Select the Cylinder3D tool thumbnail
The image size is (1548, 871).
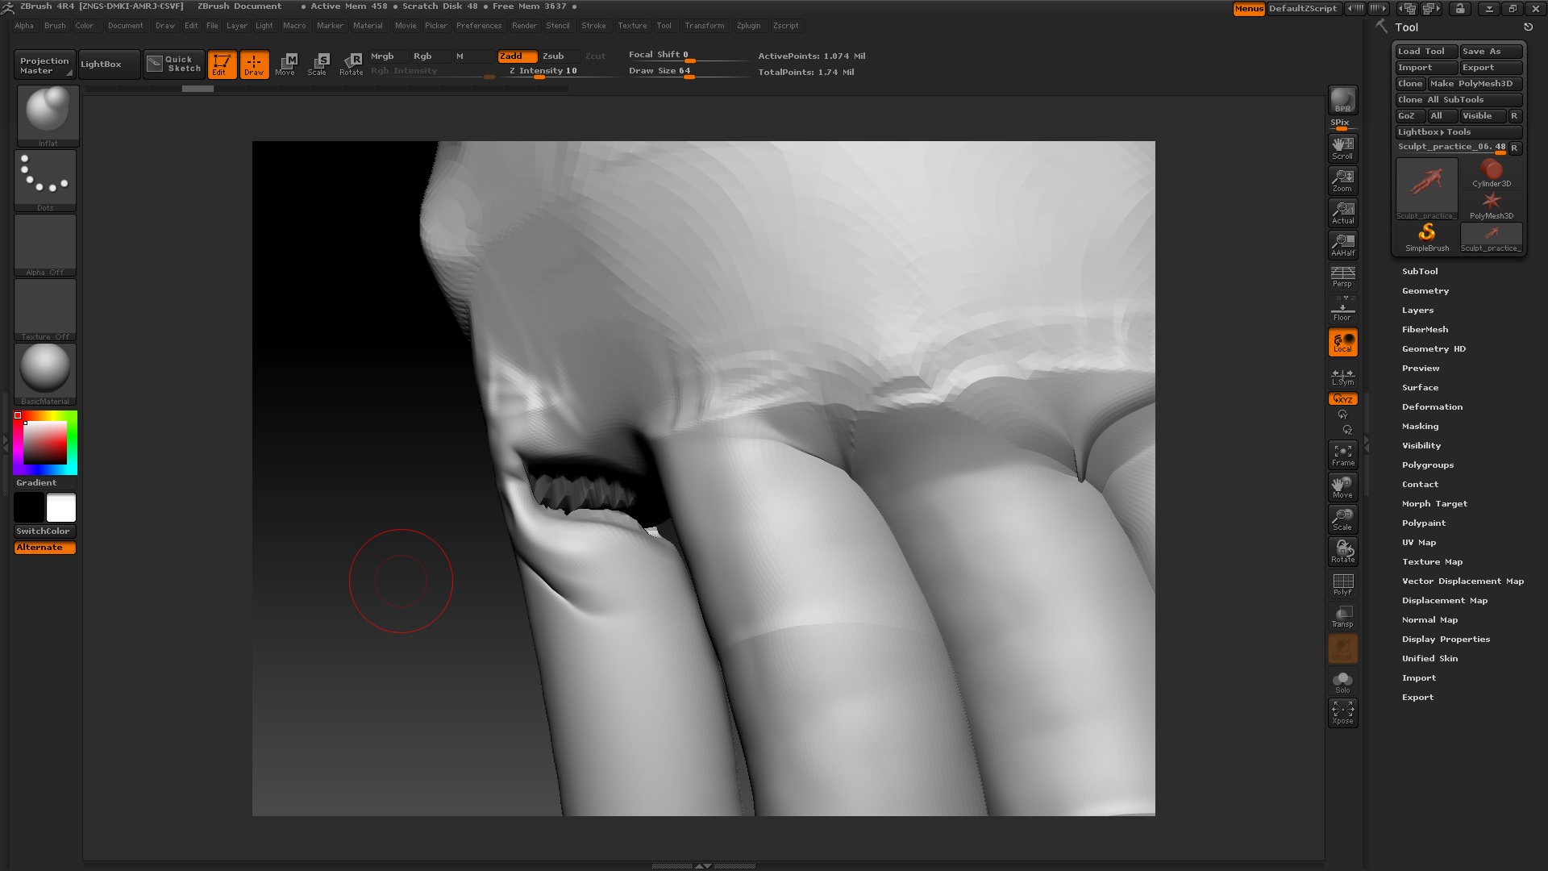[x=1491, y=173]
